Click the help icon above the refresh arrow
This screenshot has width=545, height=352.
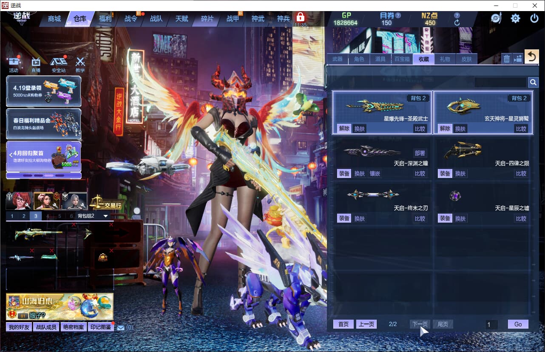(x=457, y=15)
